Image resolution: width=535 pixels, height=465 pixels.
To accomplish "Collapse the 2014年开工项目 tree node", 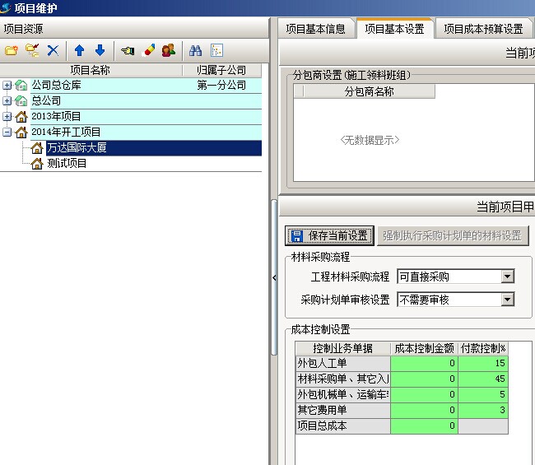I will pos(7,132).
